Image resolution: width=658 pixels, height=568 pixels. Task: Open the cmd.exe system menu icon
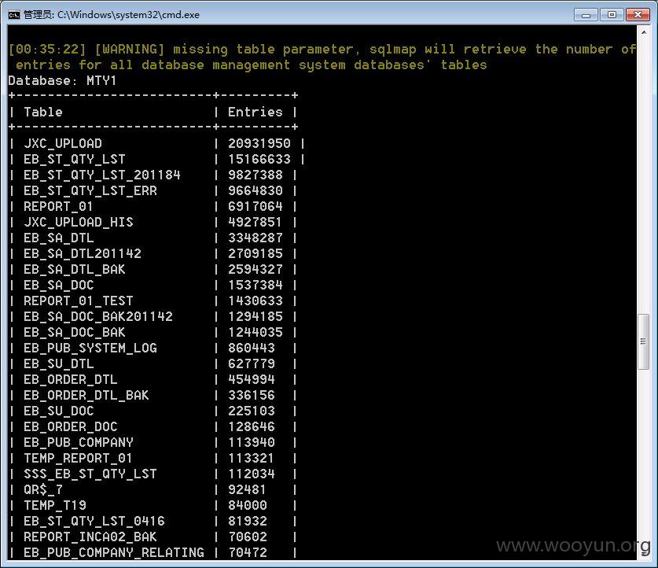click(14, 15)
